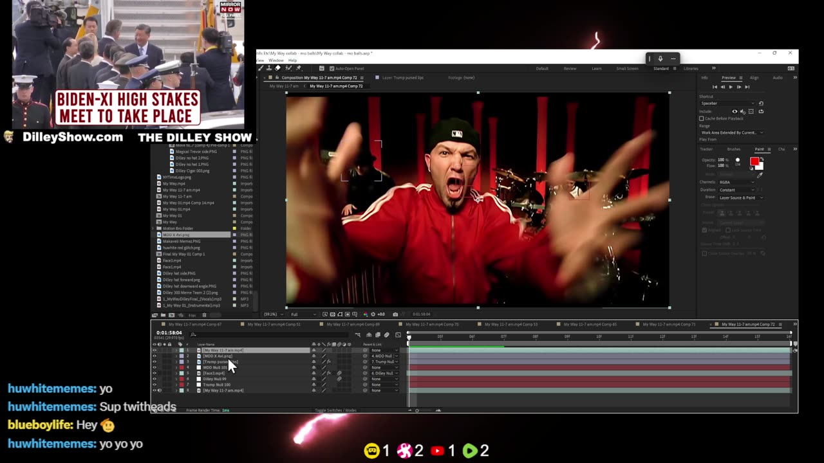Open the Shortcut Spacebar dropdown
The image size is (824, 463).
(727, 104)
